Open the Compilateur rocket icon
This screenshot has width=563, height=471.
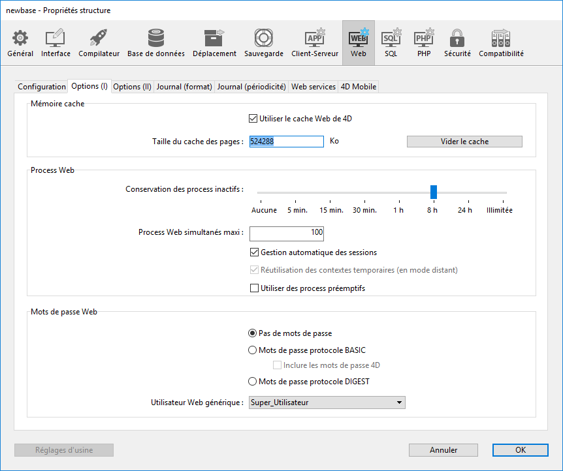[x=99, y=38]
